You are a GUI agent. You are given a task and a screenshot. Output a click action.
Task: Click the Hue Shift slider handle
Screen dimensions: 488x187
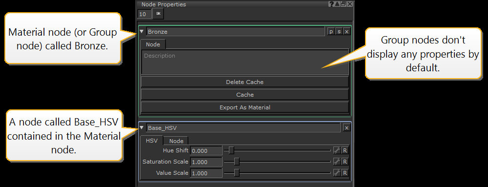[x=231, y=150]
